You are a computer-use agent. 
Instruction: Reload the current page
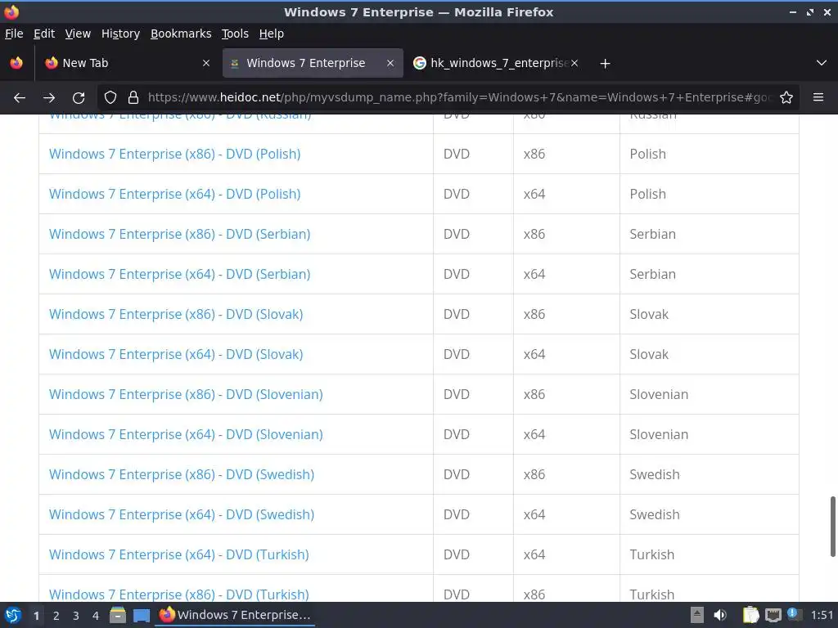coord(79,98)
